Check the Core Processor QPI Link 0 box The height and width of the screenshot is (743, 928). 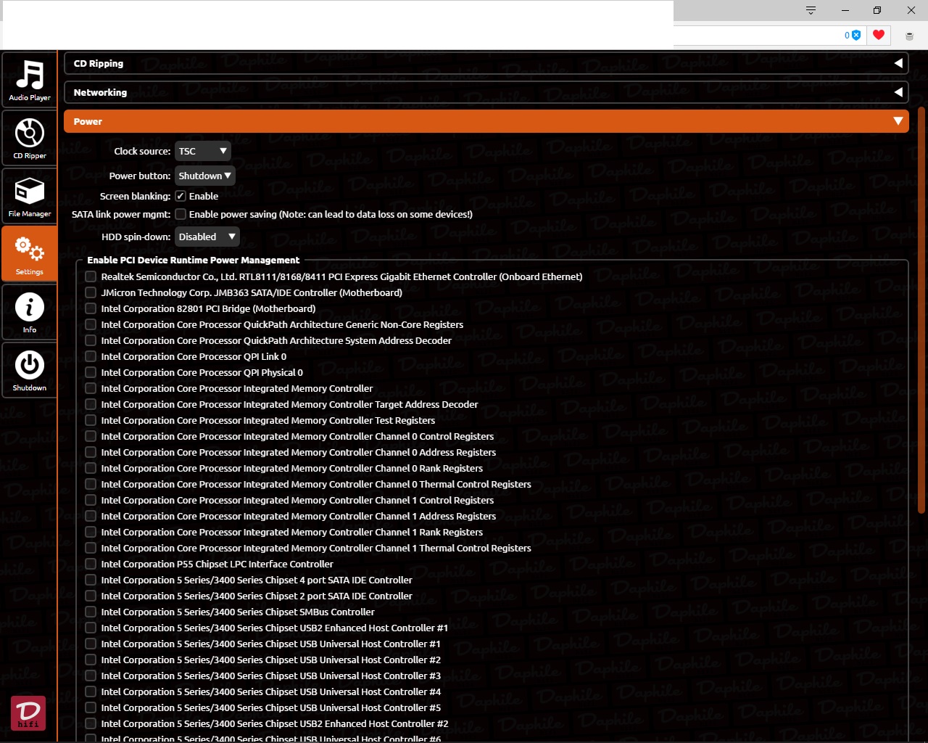click(x=91, y=356)
